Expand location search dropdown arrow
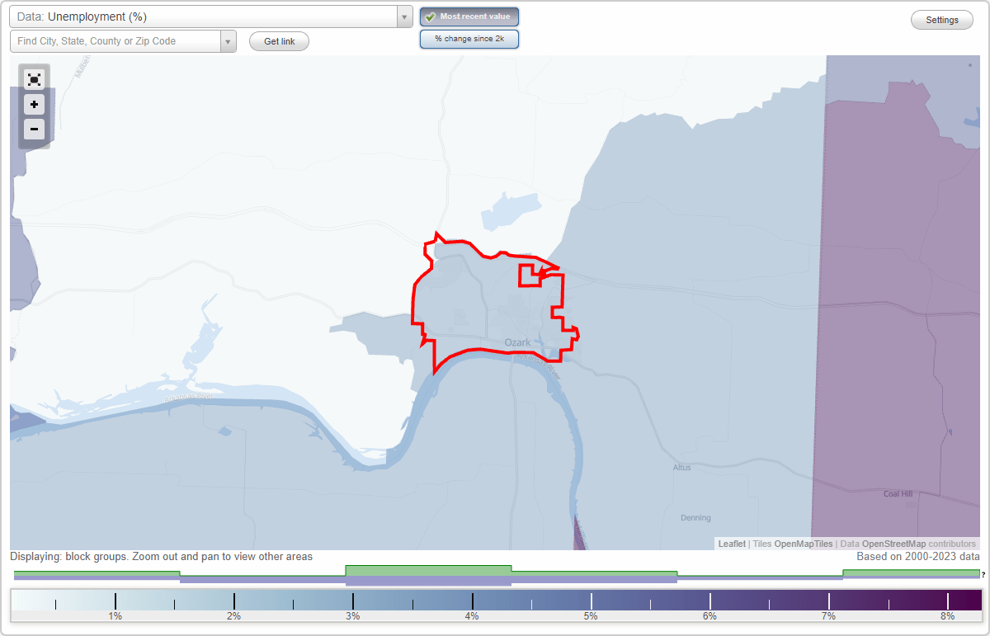990x636 pixels. pos(228,41)
